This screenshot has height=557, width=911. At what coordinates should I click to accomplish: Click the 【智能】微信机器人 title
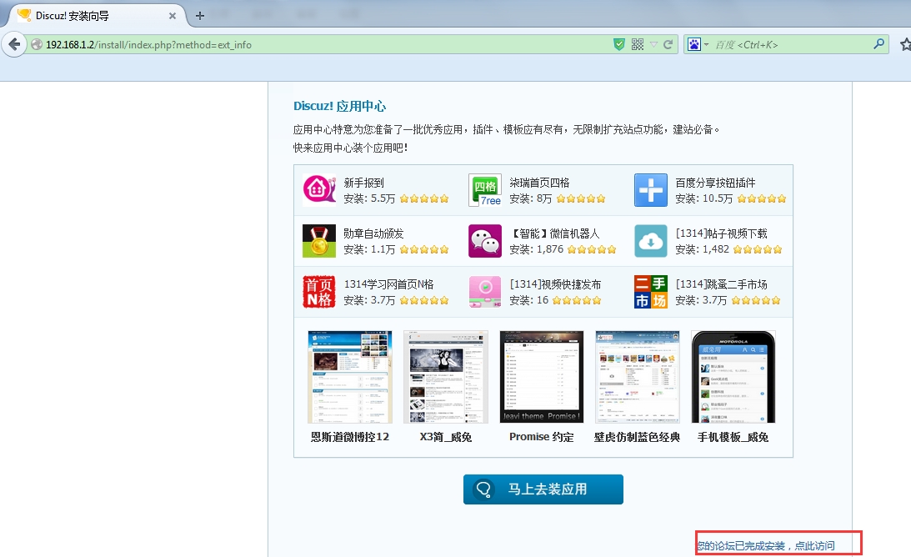554,233
